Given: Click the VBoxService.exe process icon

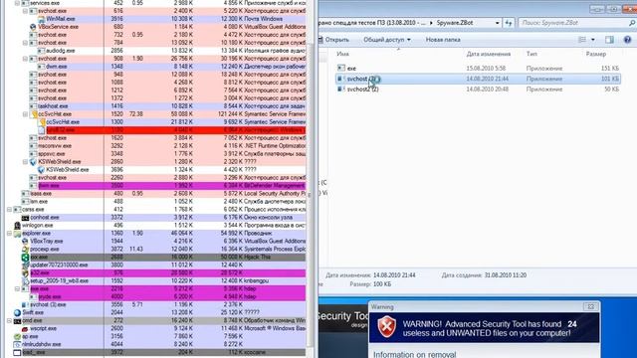Looking at the screenshot, I should click(33, 27).
